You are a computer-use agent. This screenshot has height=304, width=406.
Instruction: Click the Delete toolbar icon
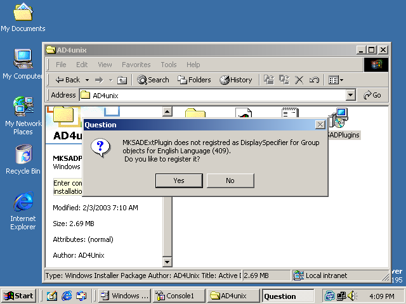pyautogui.click(x=299, y=80)
